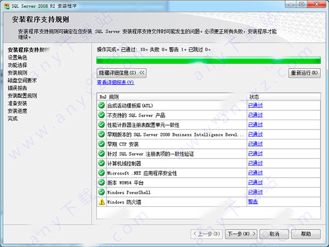Click the green check icon beside 计算机域控制器

(101, 163)
